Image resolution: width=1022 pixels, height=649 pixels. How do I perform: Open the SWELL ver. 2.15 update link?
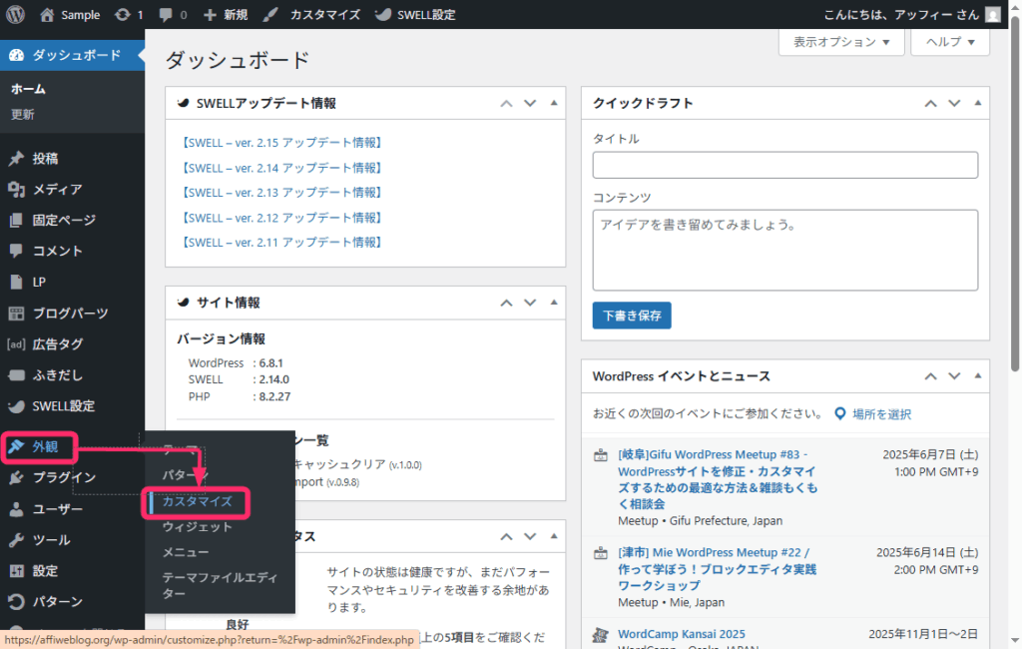coord(282,143)
